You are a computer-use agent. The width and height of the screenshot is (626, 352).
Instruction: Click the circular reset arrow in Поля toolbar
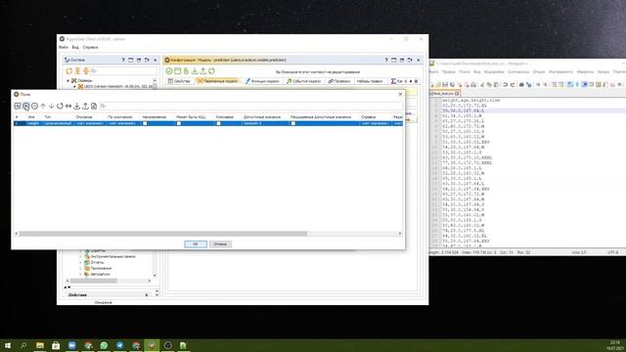pyautogui.click(x=60, y=107)
